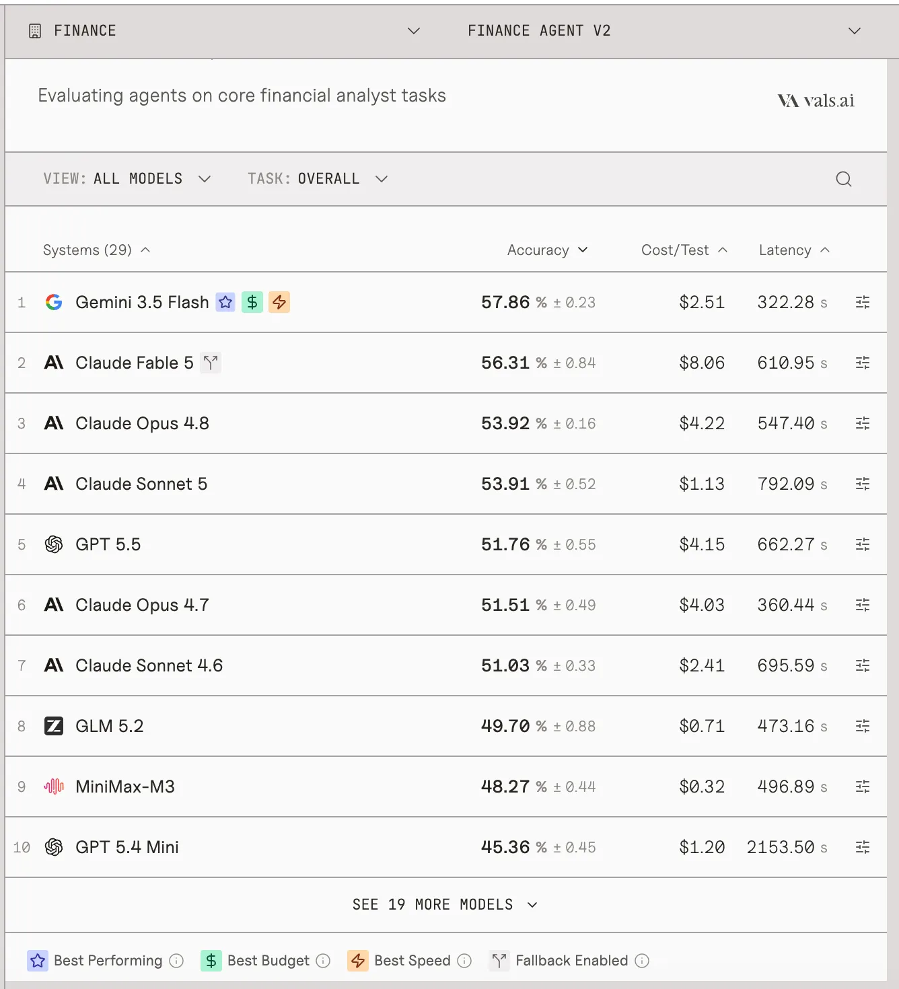Open the Finance category dropdown

coord(224,31)
